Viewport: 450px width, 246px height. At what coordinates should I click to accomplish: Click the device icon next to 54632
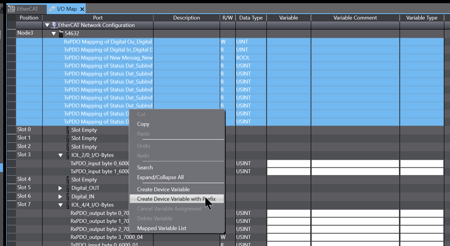[x=61, y=33]
